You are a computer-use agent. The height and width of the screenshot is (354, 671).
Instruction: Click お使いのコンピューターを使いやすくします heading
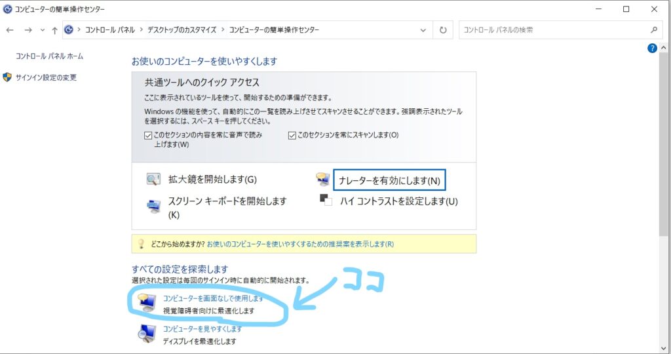click(x=204, y=61)
